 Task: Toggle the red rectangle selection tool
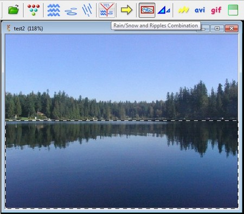[x=147, y=10]
